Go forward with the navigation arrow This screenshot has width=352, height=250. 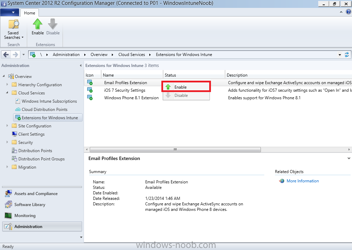15,55
